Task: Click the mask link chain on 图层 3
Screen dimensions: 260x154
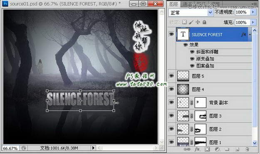Action: pyautogui.click(x=191, y=115)
